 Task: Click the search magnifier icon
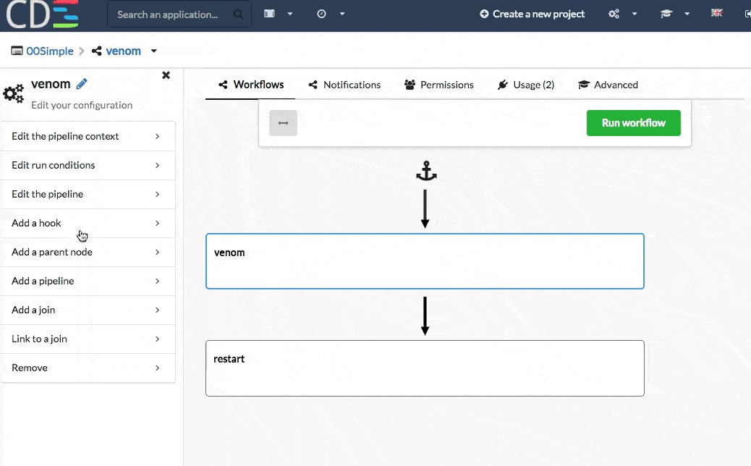coord(238,14)
